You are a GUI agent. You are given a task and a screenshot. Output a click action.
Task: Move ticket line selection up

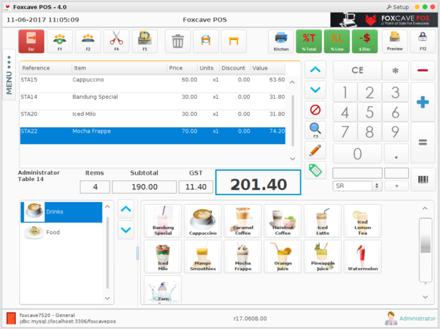point(315,69)
